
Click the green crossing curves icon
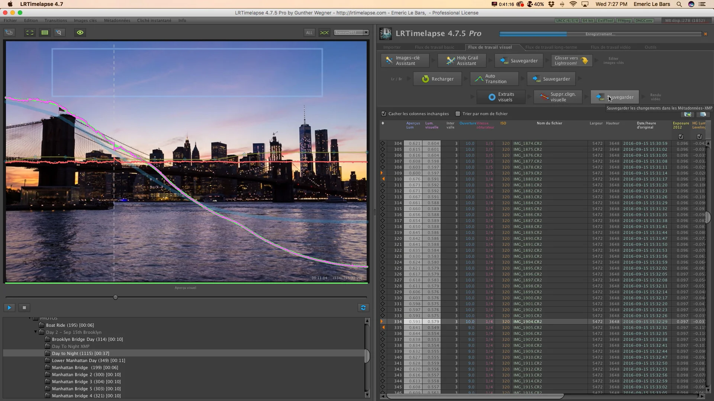click(x=324, y=33)
